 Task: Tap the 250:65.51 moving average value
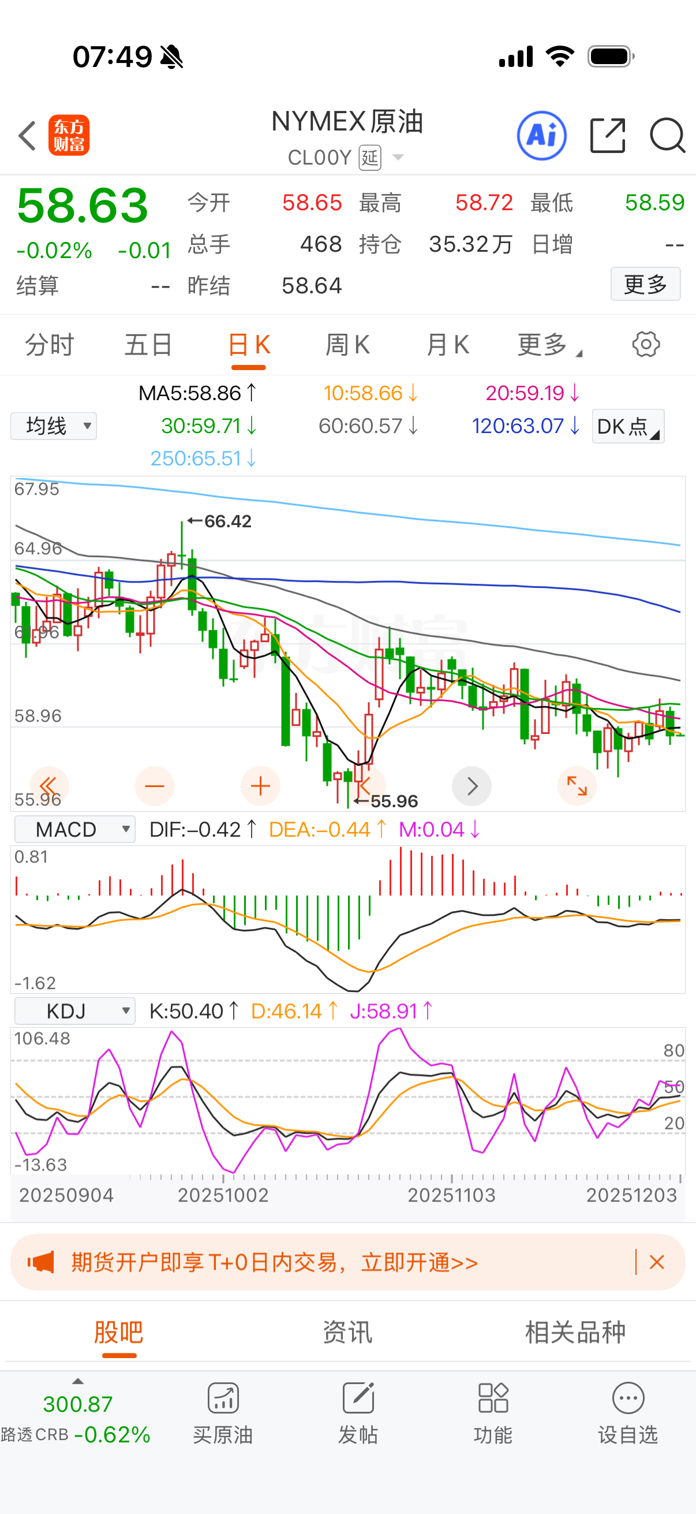coord(203,458)
